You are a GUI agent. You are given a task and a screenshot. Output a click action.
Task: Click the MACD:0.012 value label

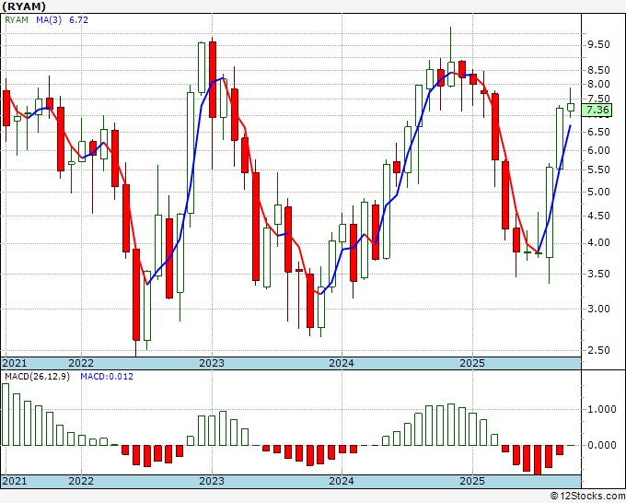coord(107,377)
